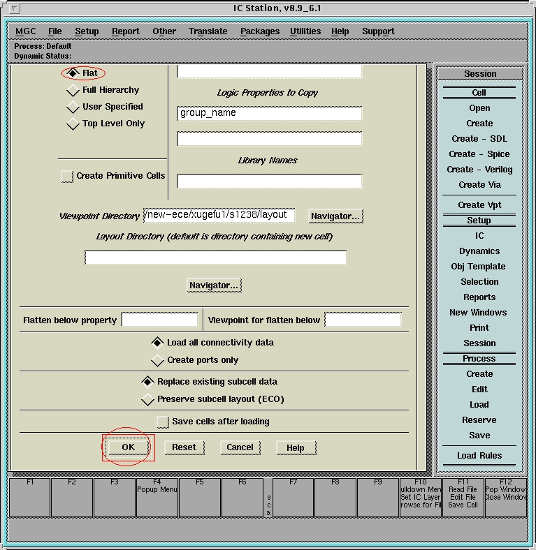Choose Preserve subcell layout (ECO)
The image size is (536, 550).
147,400
